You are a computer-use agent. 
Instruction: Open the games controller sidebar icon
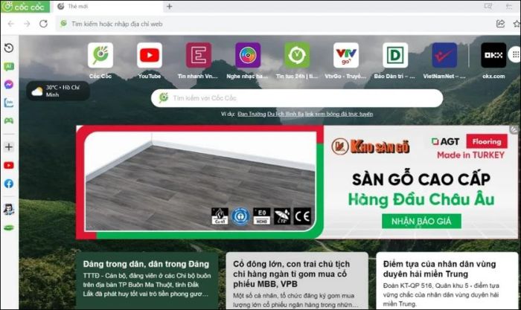tap(9, 120)
